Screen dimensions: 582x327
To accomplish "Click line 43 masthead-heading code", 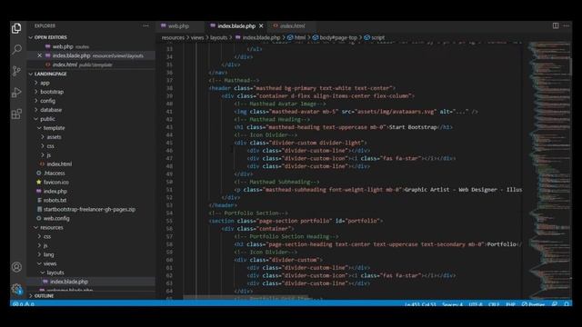I will tap(344, 127).
